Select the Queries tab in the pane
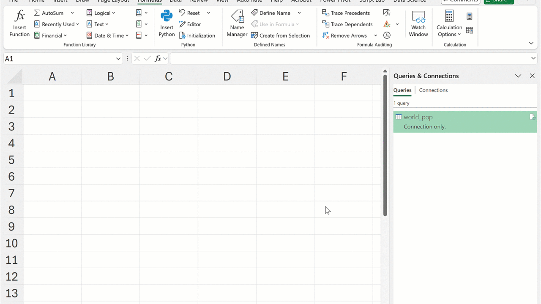Image resolution: width=541 pixels, height=304 pixels. (402, 90)
